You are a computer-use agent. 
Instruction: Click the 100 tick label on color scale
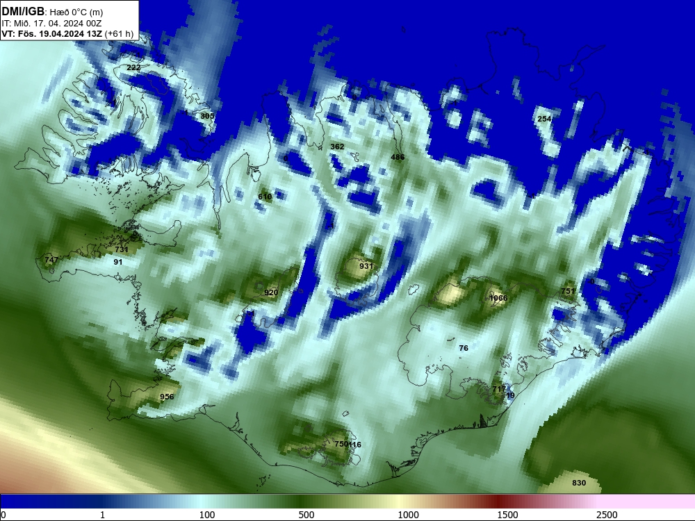pos(207,515)
